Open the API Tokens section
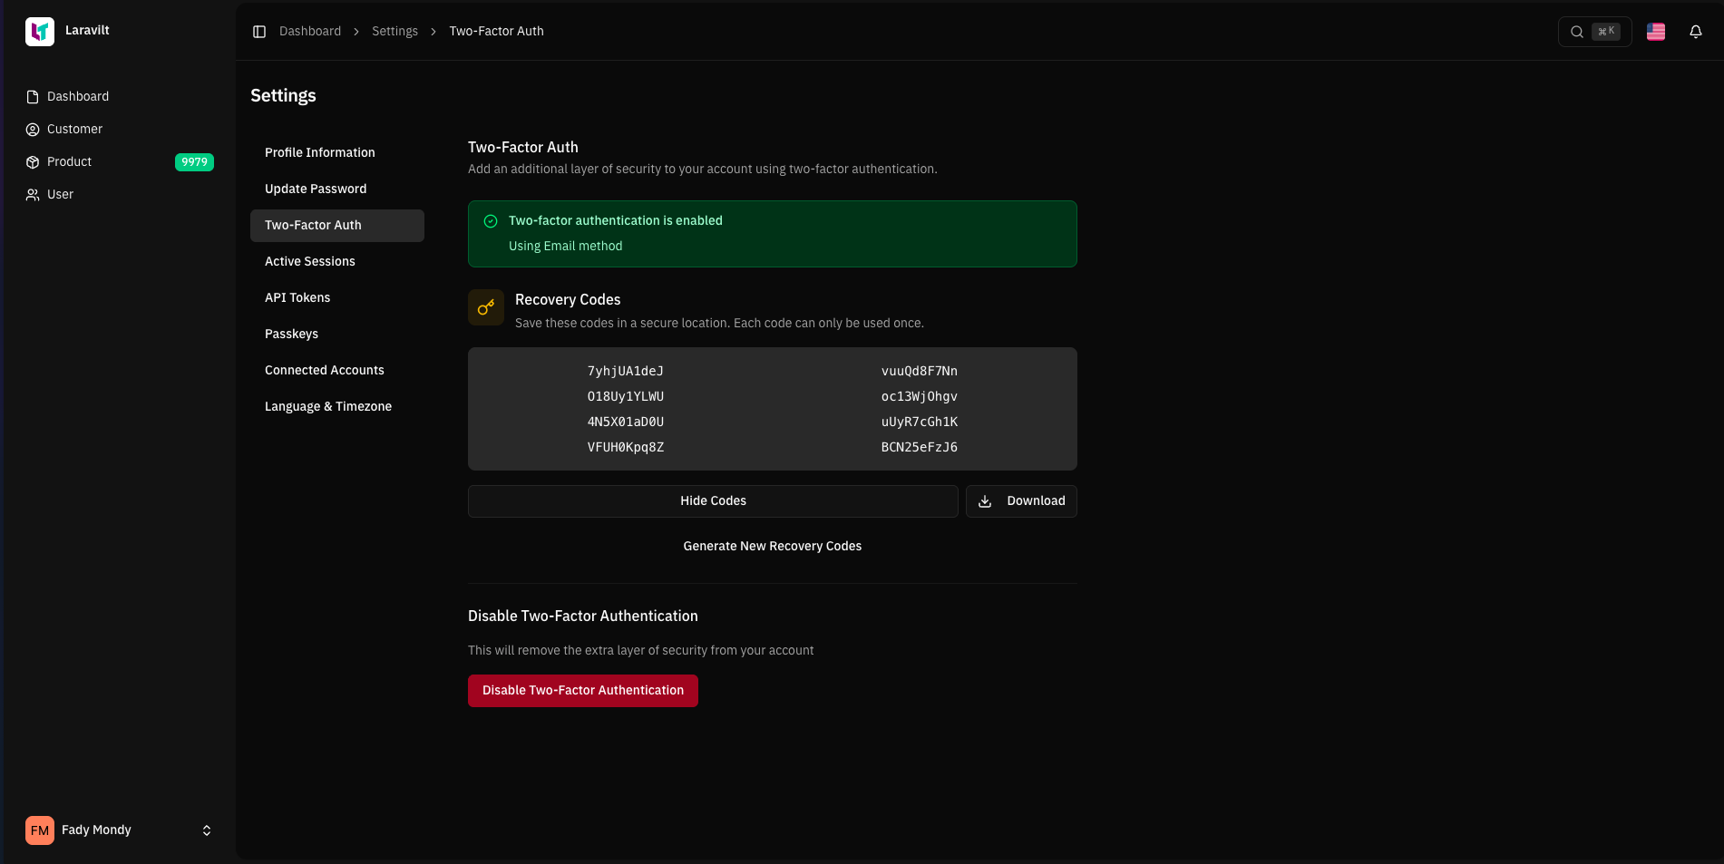1724x864 pixels. tap(297, 297)
